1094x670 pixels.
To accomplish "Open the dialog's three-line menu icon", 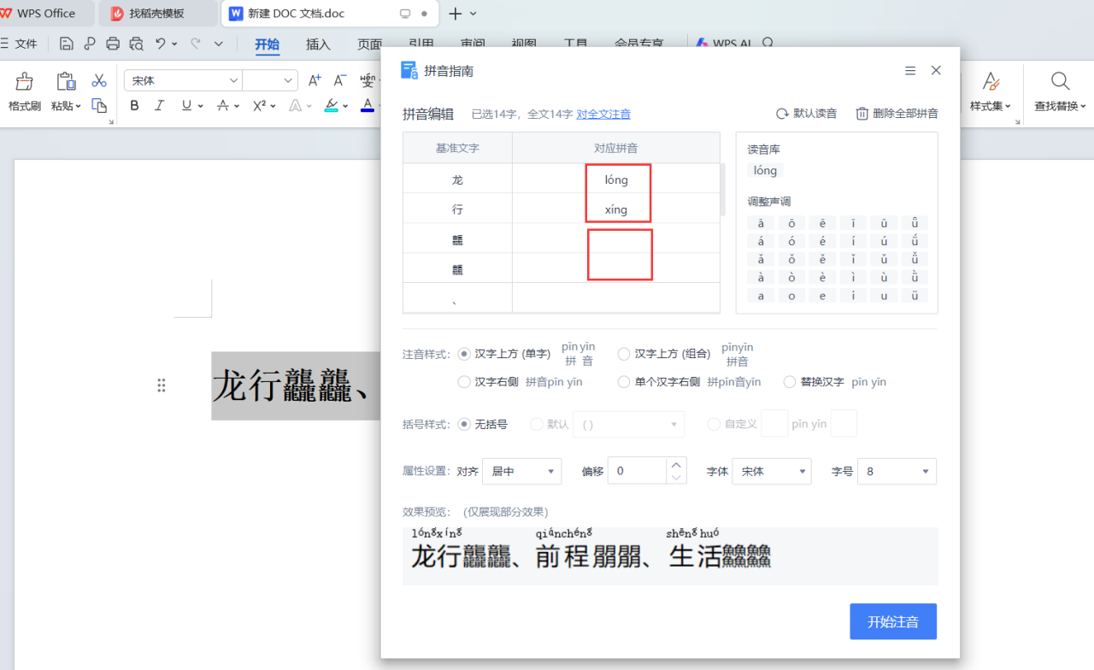I will point(910,71).
